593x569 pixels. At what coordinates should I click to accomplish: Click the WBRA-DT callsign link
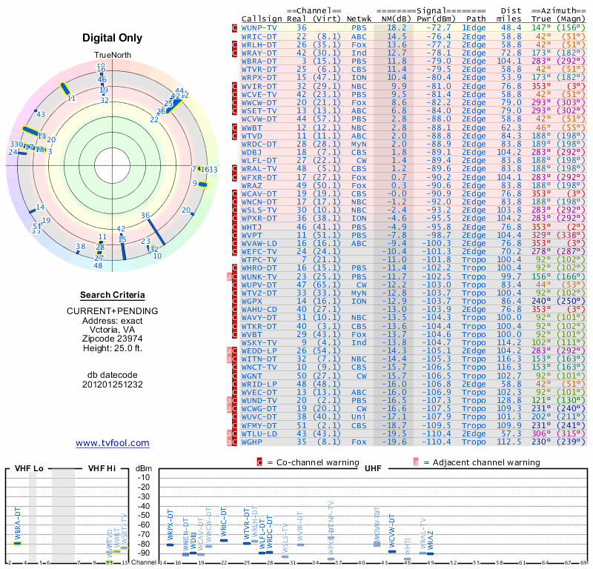pyautogui.click(x=259, y=60)
